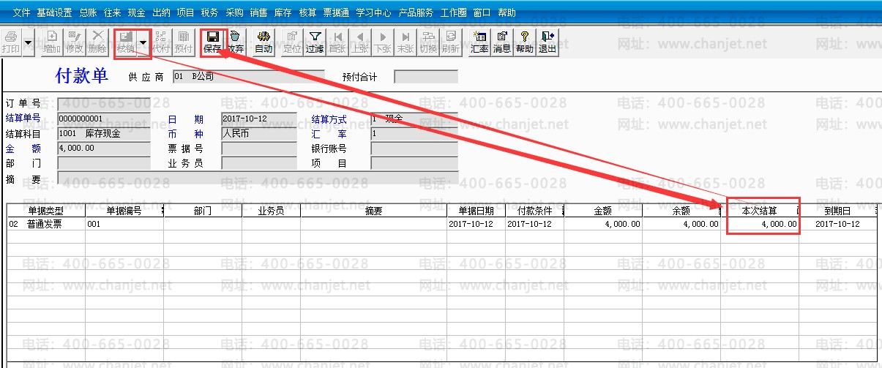Click the 到期日 cell 2017-10-12
Image resolution: width=882 pixels, height=368 pixels.
[x=837, y=224]
